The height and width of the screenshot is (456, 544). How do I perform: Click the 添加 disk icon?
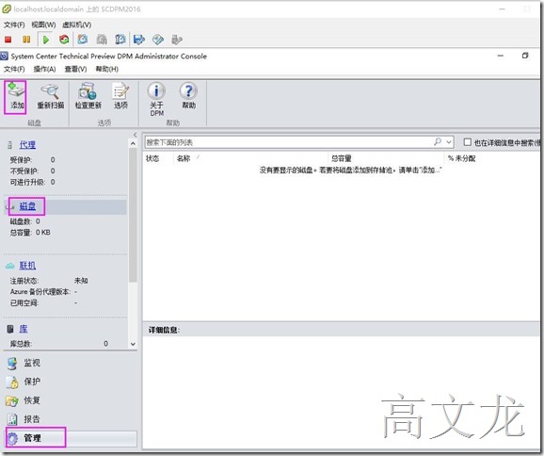pos(16,96)
